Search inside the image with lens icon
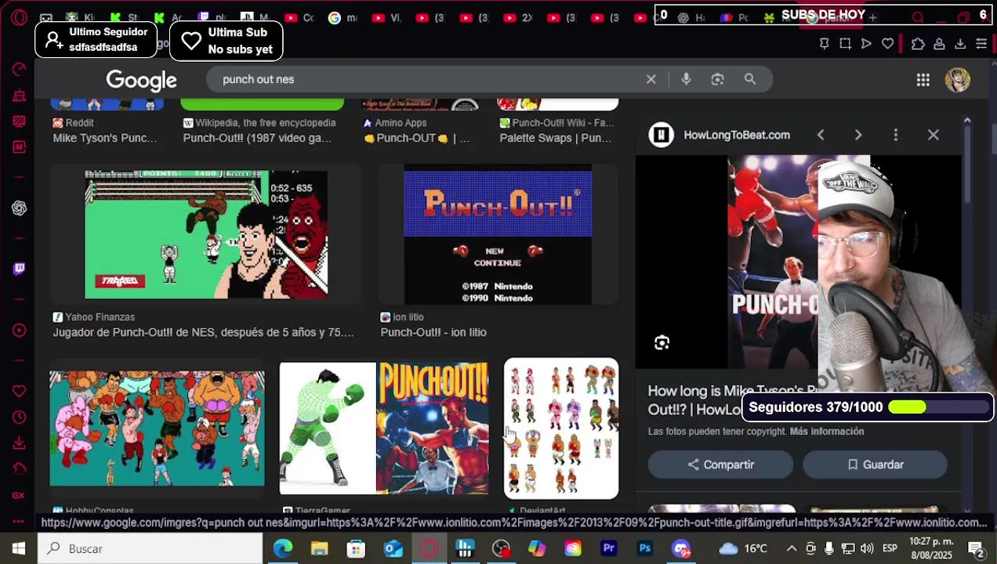Viewport: 997px width, 564px height. [x=662, y=342]
